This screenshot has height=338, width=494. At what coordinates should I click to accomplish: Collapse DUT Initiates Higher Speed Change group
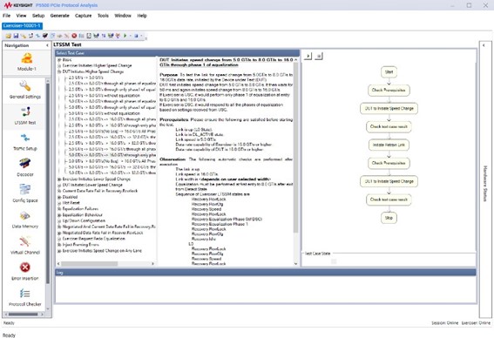pos(59,71)
